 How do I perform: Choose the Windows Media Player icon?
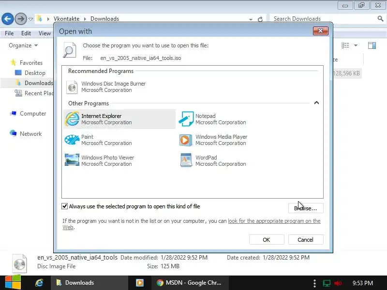point(186,140)
